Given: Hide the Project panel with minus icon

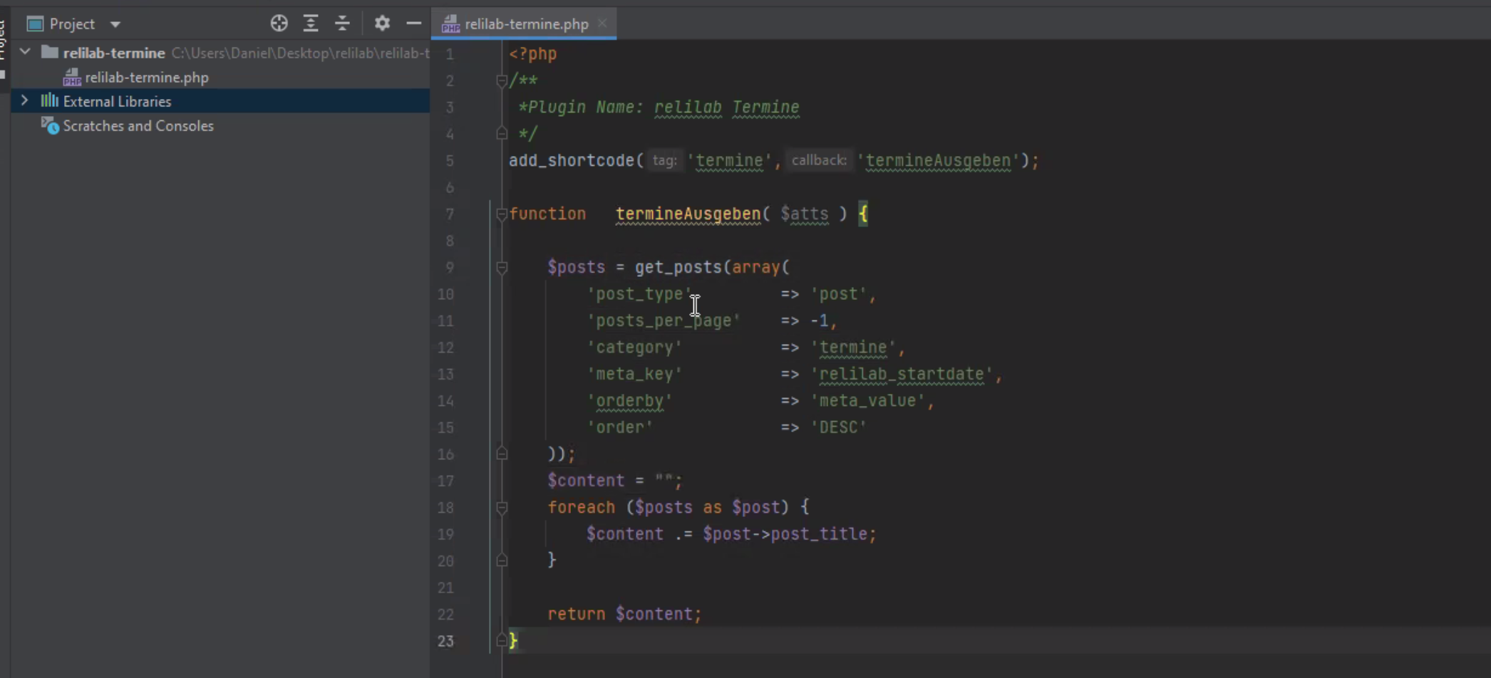Looking at the screenshot, I should [x=413, y=24].
